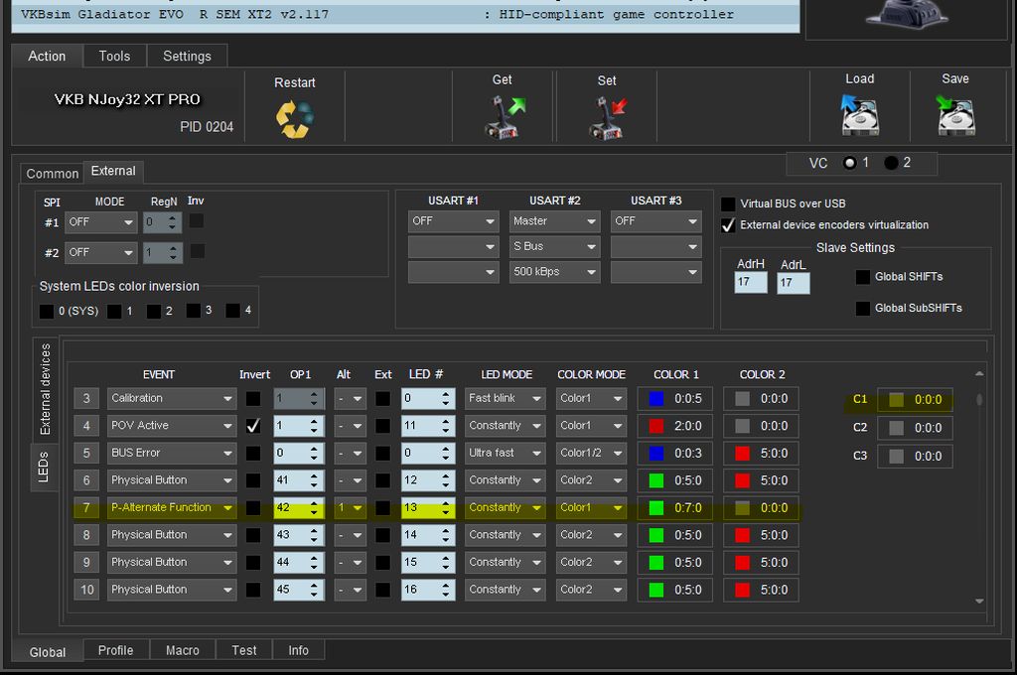Click the Restart recycle icon
Viewport: 1017px width, 675px height.
(294, 119)
